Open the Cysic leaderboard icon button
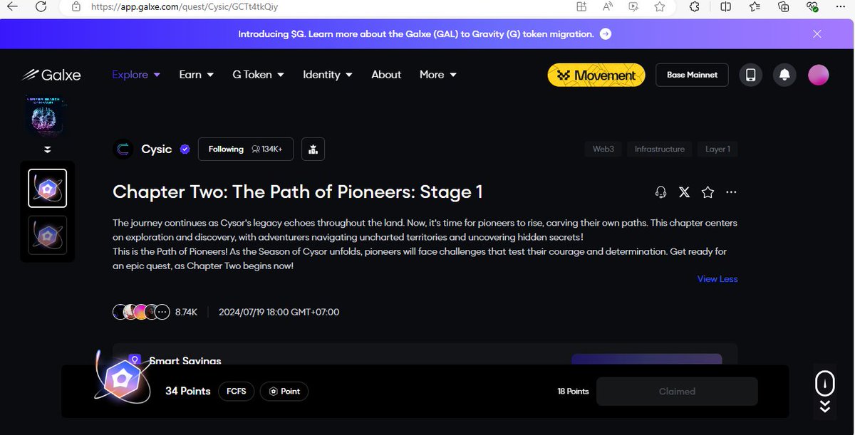The image size is (855, 435). (x=313, y=149)
